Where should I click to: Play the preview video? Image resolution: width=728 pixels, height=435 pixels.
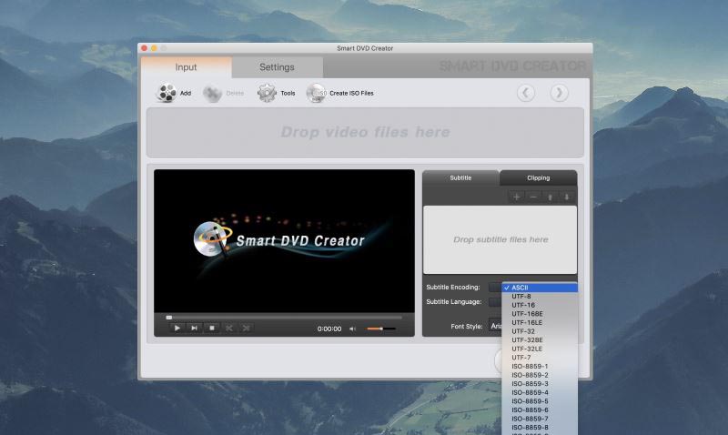[177, 328]
